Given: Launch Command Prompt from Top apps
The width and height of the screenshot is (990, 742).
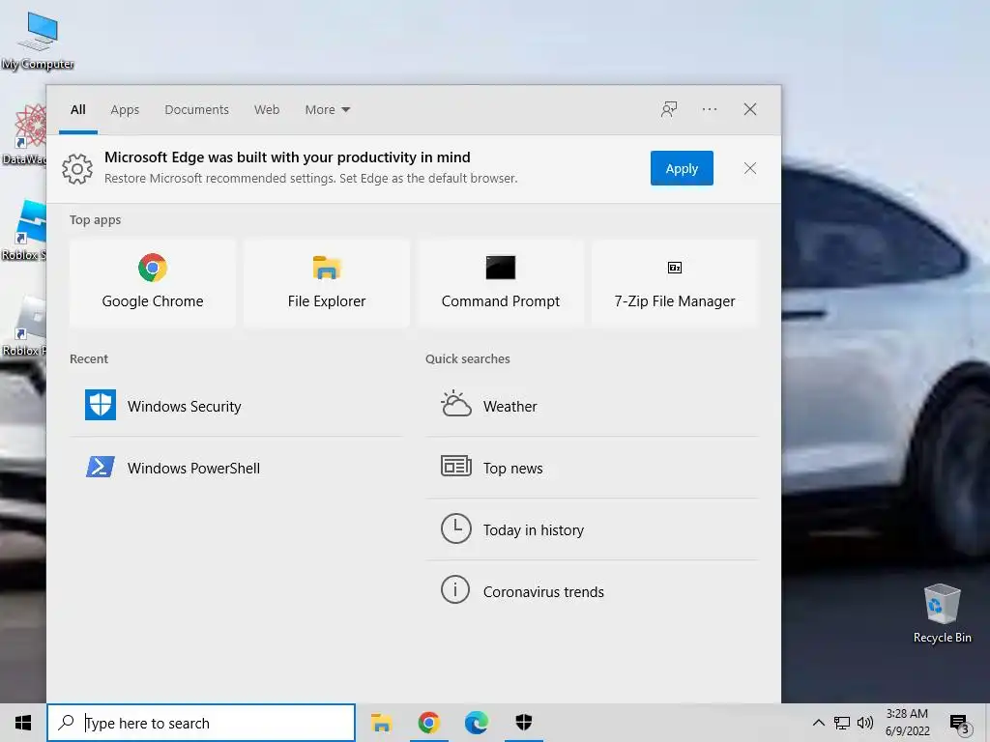Looking at the screenshot, I should (x=501, y=283).
